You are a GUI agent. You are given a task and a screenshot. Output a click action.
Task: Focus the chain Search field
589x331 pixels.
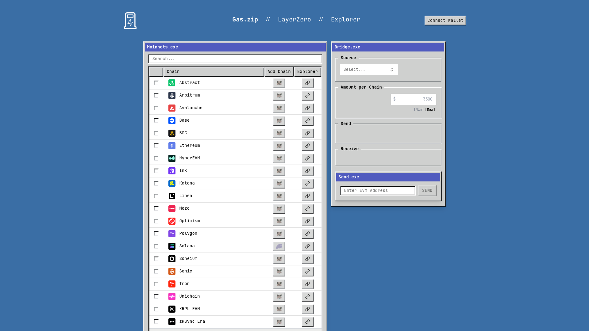click(x=235, y=59)
